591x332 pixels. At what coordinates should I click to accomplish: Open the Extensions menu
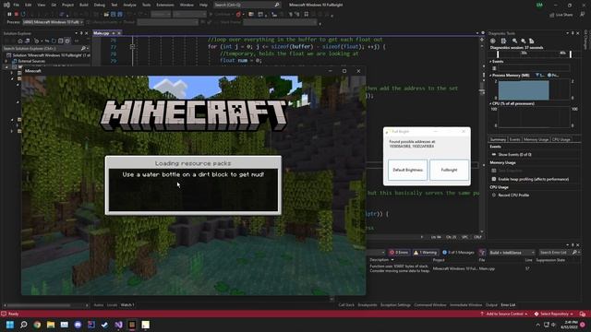[x=165, y=5]
